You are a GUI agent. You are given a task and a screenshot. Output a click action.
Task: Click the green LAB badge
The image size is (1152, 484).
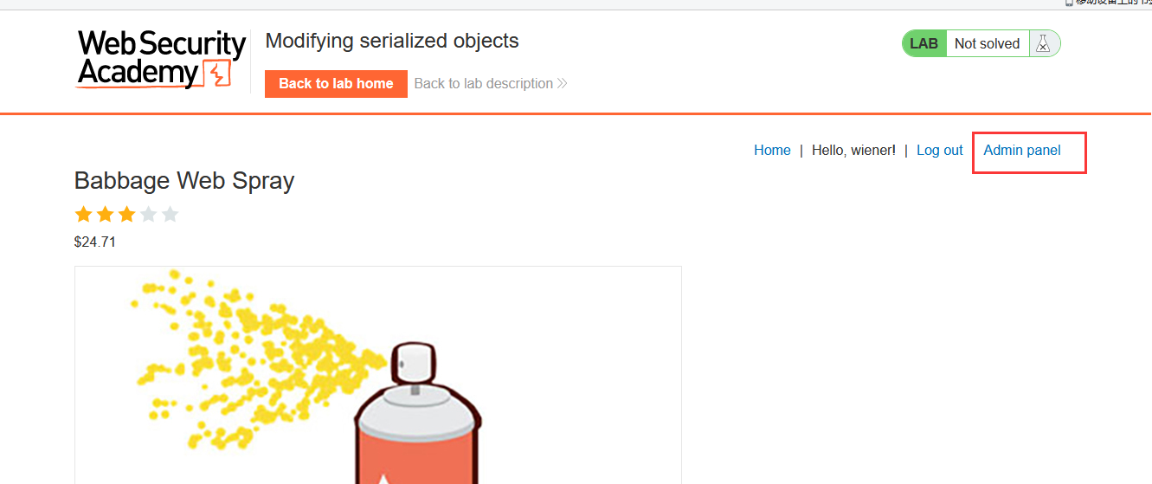click(924, 43)
